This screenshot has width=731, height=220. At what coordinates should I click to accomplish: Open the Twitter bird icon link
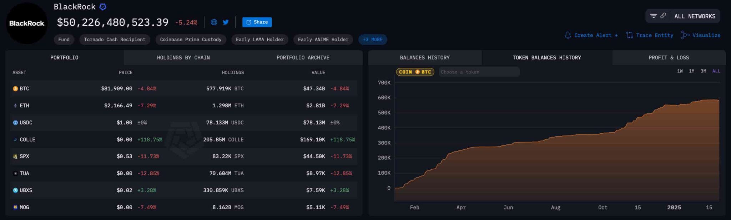(226, 22)
